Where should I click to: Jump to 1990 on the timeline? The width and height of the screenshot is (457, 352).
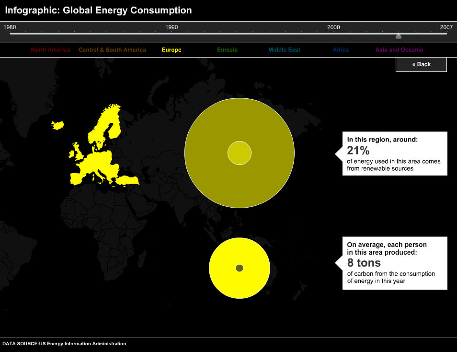171,27
